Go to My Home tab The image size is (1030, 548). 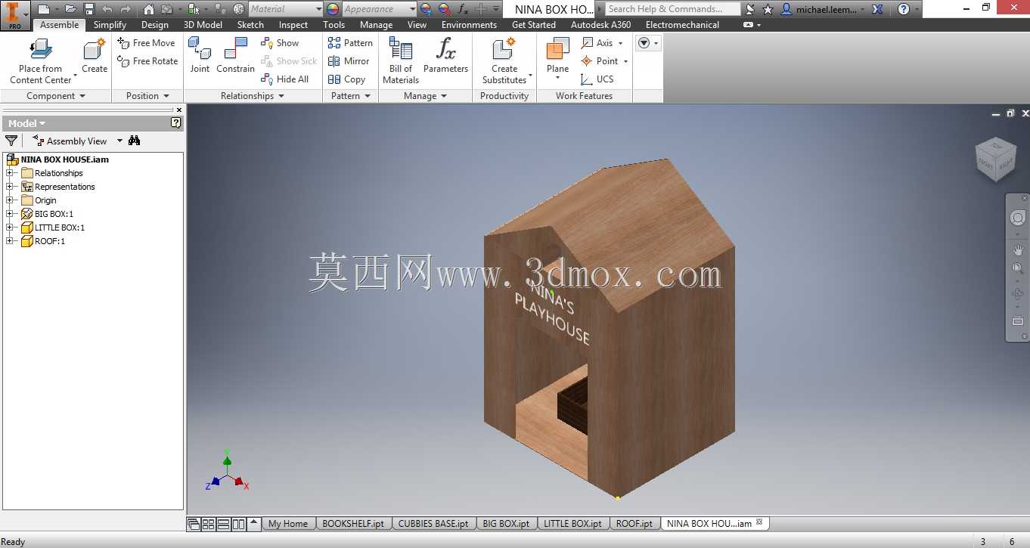pyautogui.click(x=288, y=523)
